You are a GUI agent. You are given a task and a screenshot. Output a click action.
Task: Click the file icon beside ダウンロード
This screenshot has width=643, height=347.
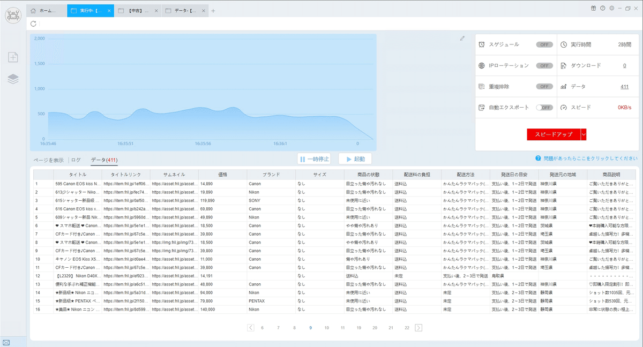(x=564, y=65)
